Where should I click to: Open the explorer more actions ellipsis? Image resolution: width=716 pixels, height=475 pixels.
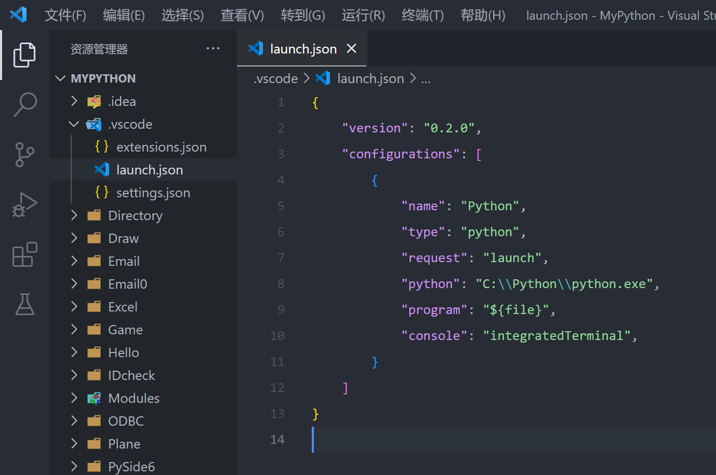coord(213,49)
